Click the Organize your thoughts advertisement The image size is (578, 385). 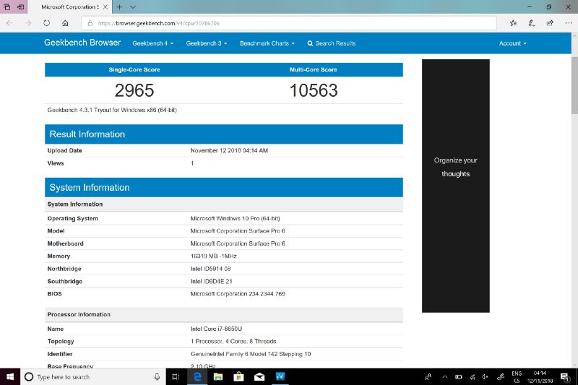456,186
